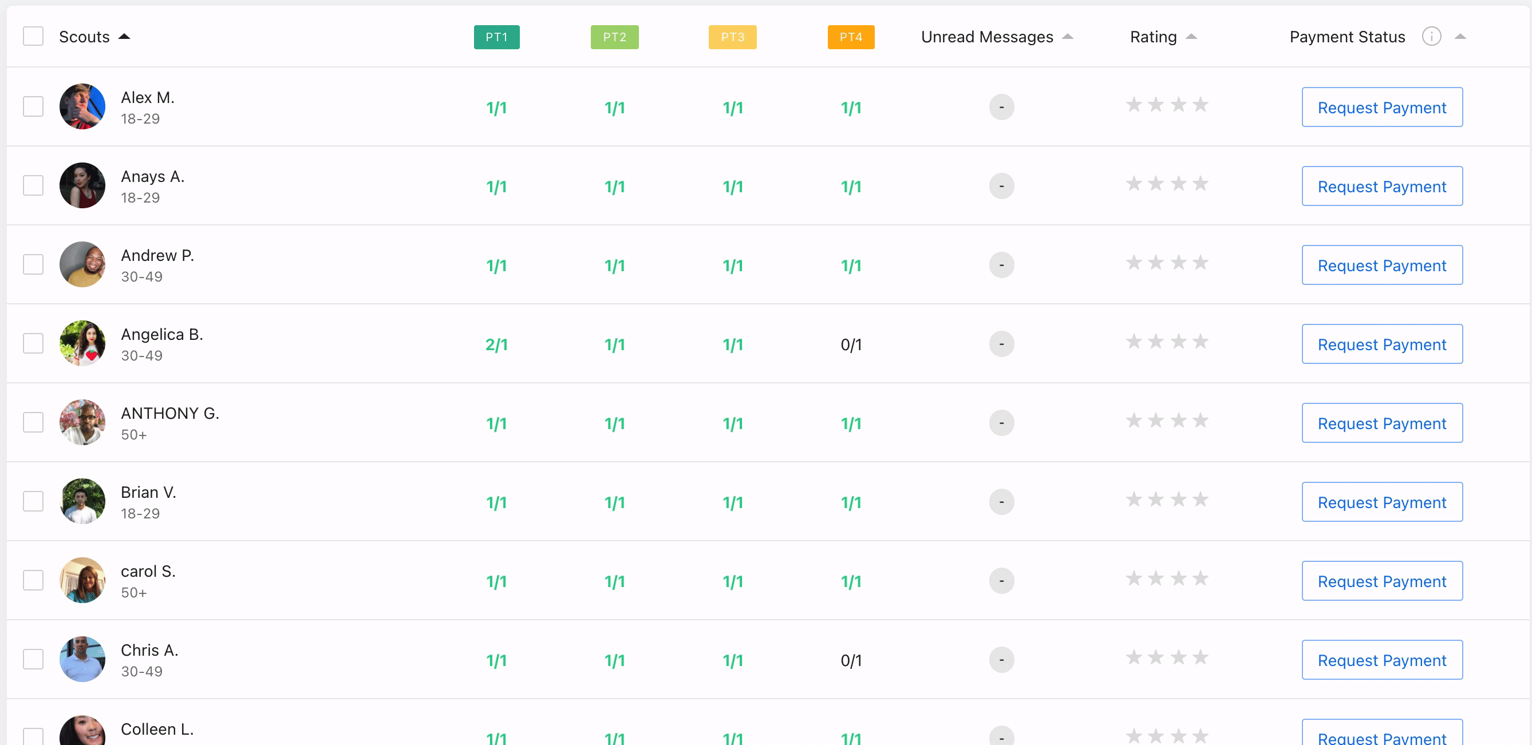Rate carol S. two stars
Image resolution: width=1532 pixels, height=745 pixels.
click(1156, 578)
